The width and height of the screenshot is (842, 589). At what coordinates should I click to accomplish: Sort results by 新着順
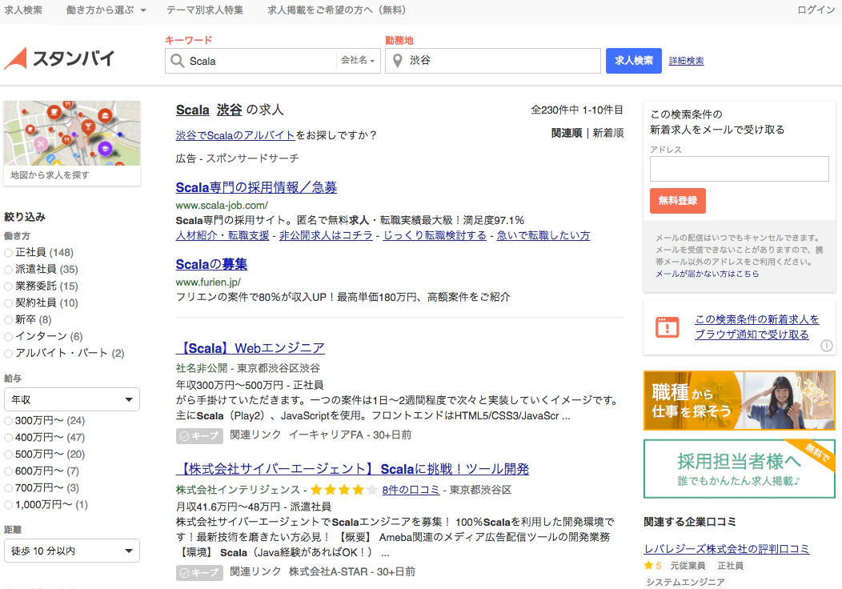(x=608, y=133)
